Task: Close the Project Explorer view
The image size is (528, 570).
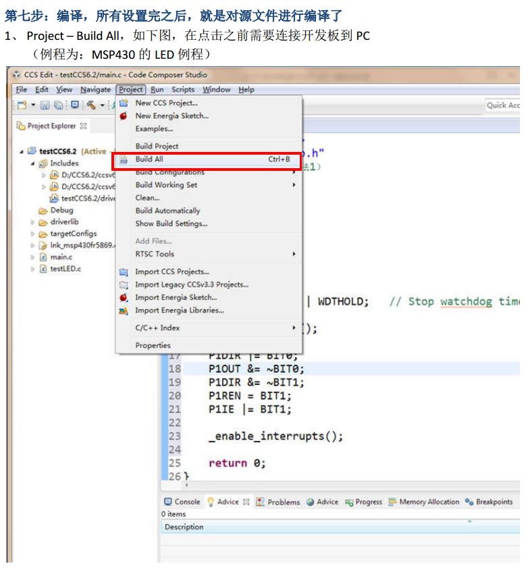Action: tap(84, 126)
